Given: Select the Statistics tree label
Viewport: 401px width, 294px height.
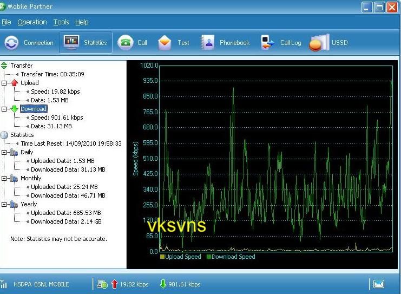Looking at the screenshot, I should [22, 135].
